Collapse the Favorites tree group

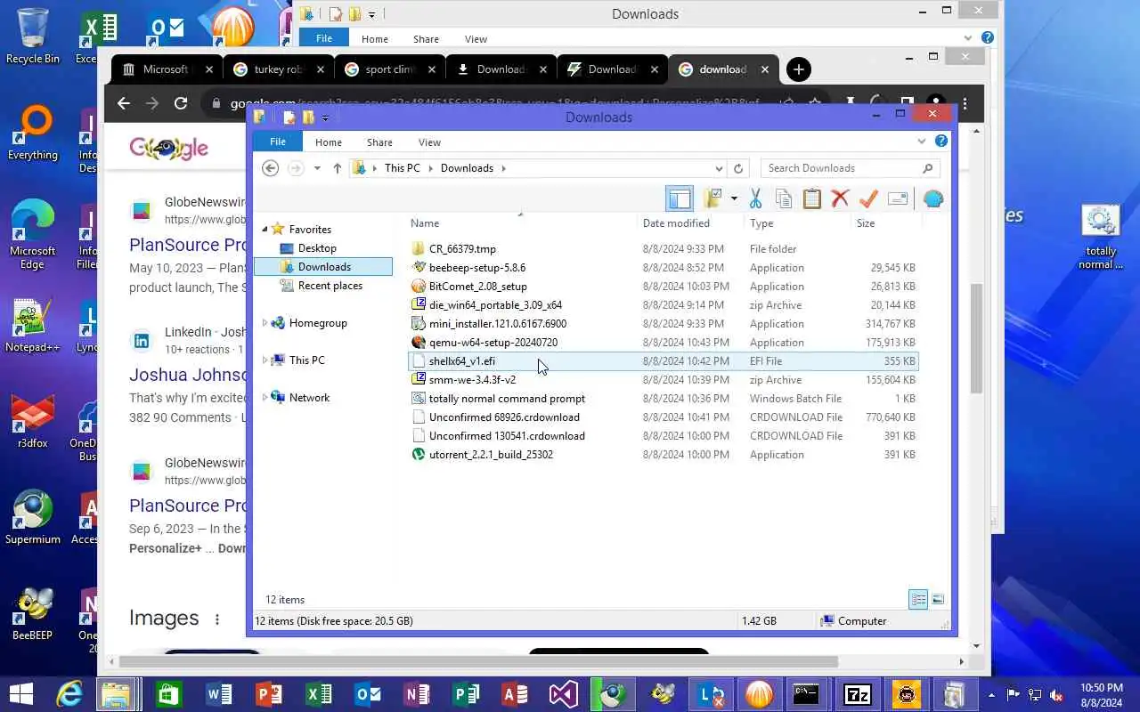265,230
